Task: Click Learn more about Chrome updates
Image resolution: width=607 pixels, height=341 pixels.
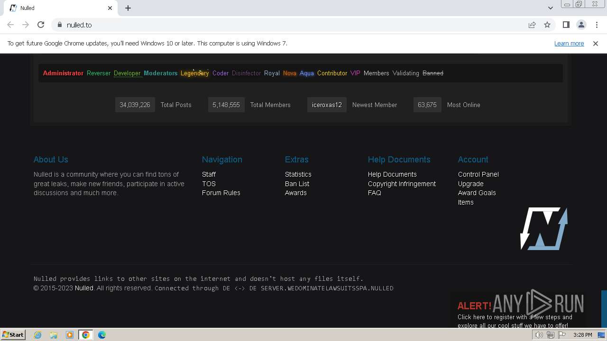Action: pos(569,43)
